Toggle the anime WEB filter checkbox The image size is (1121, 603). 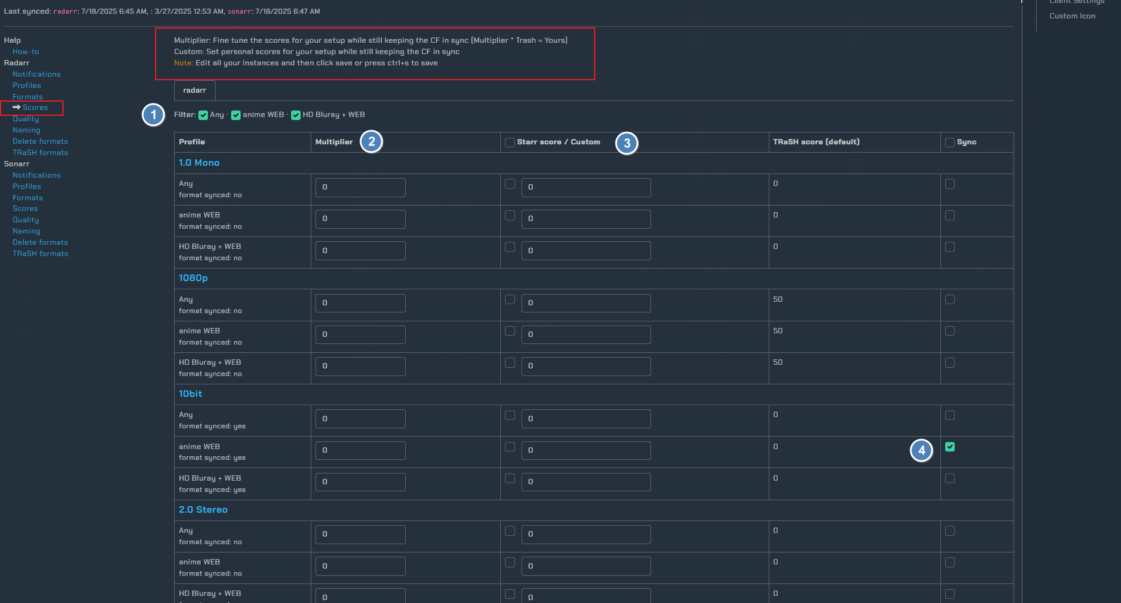pyautogui.click(x=236, y=115)
